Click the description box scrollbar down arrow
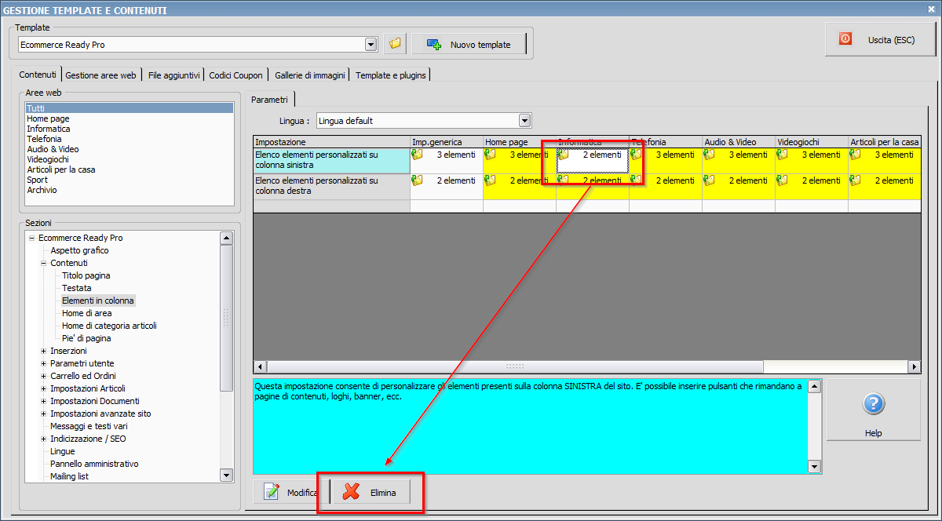Viewport: 942px width, 521px height. (814, 467)
